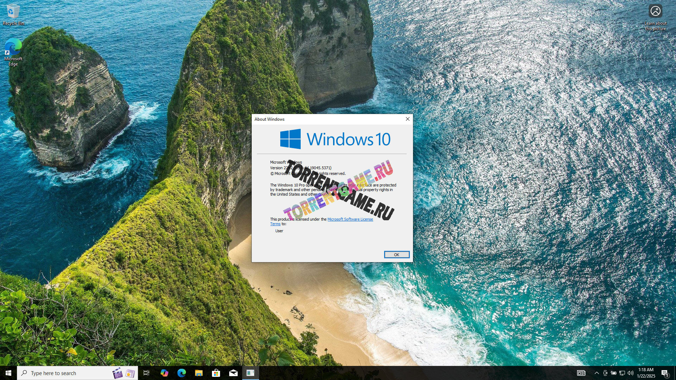Open the network status tray icon
The image size is (676, 380).
click(x=622, y=373)
